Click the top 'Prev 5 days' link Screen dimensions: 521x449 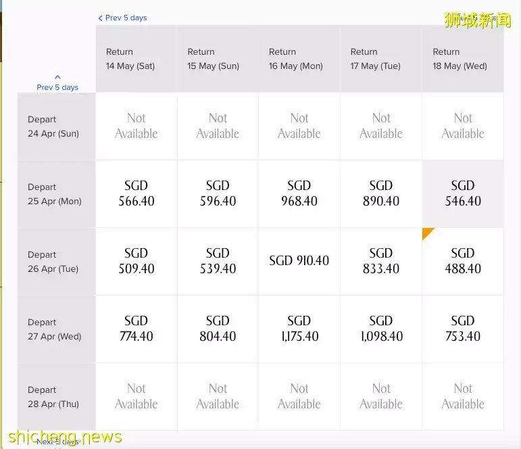[122, 18]
